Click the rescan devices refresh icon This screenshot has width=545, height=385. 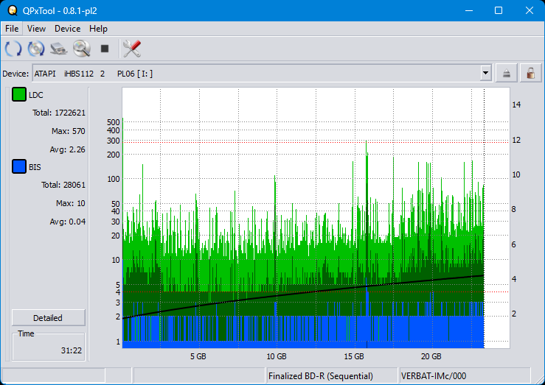[x=13, y=49]
